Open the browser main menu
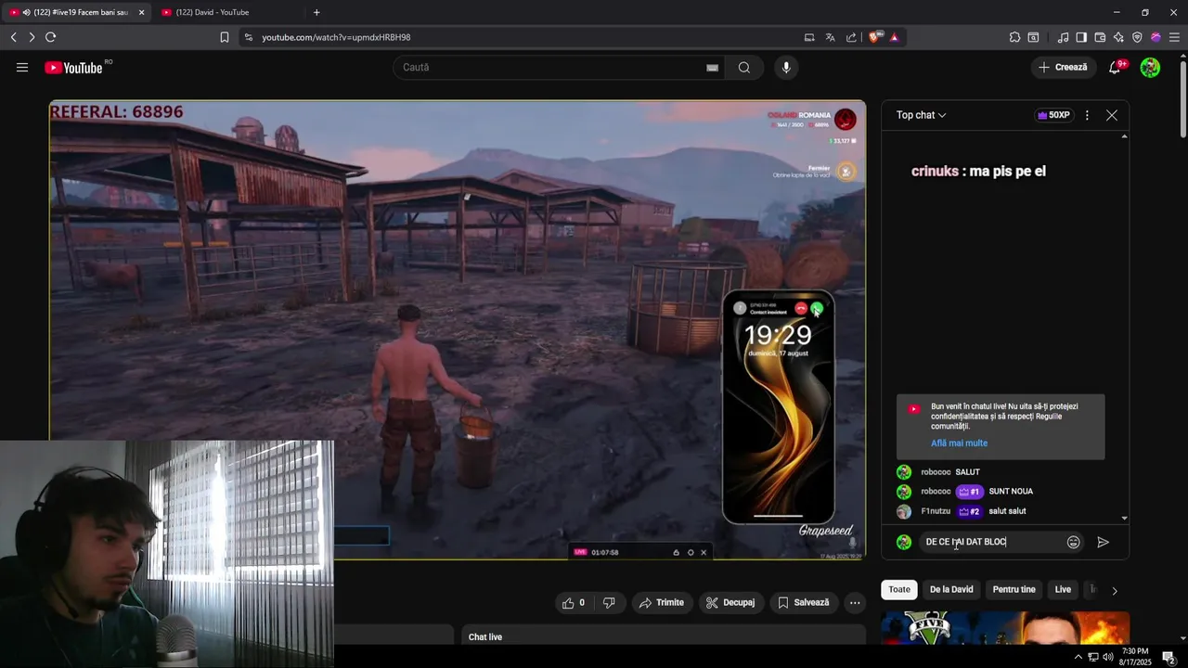Viewport: 1188px width, 668px height. (x=1175, y=37)
